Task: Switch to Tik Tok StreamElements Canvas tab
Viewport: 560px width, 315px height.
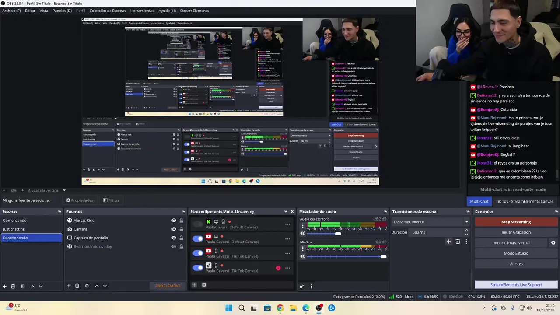Action: tap(525, 201)
